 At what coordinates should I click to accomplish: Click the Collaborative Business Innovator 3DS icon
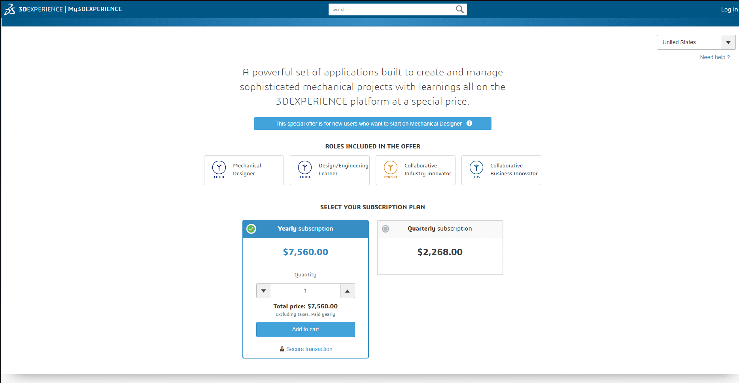click(x=476, y=169)
